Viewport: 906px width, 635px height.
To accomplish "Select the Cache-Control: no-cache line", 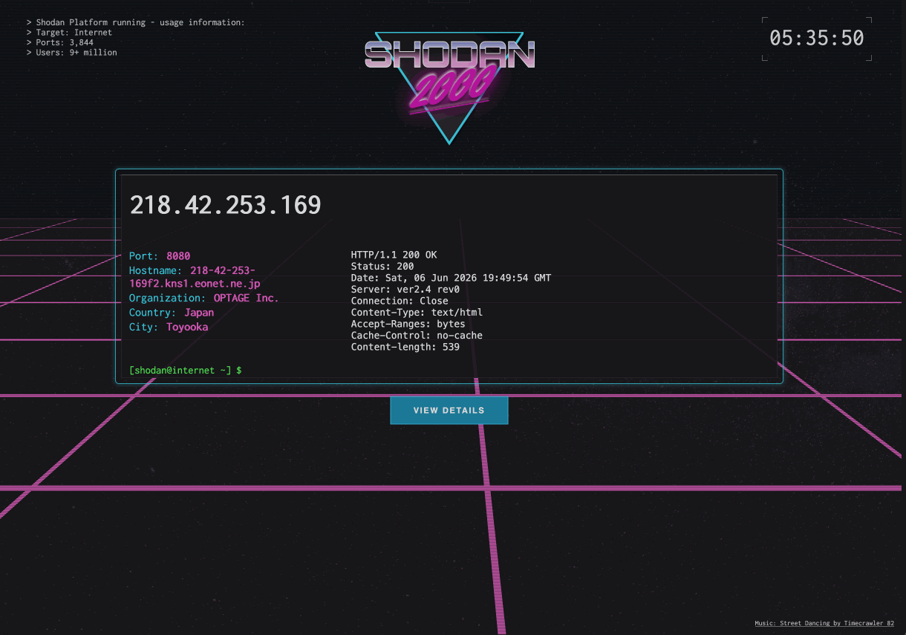I will tap(417, 336).
